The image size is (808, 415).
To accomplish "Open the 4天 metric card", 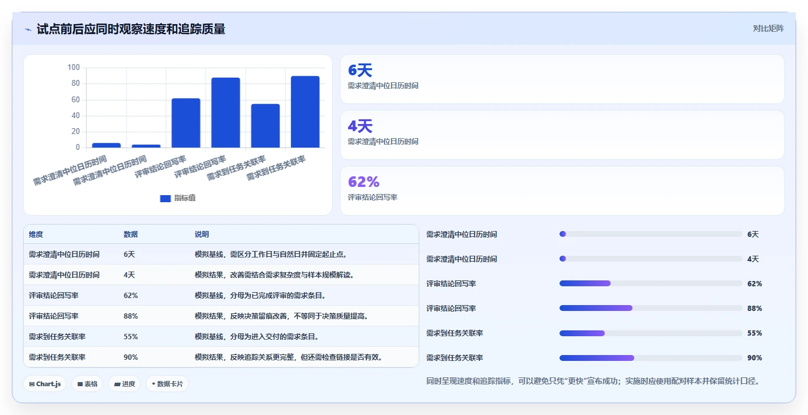I will click(562, 135).
